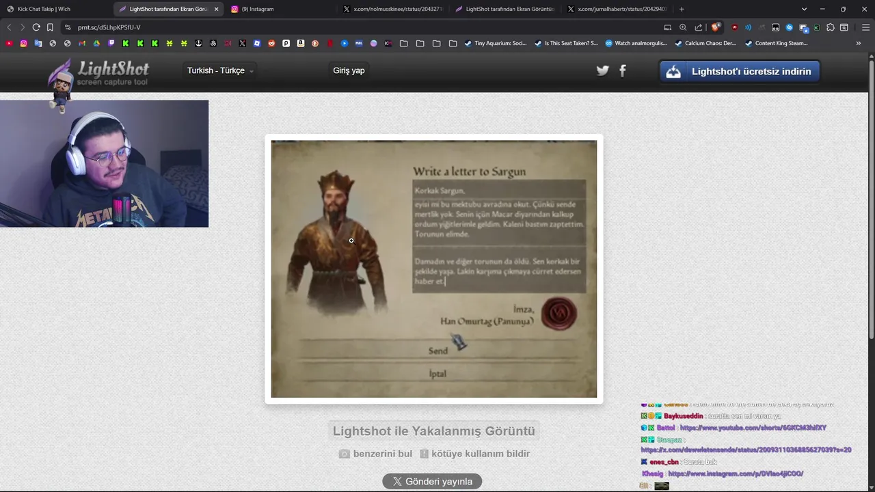Open the YouTube bookmark icon

click(9, 43)
